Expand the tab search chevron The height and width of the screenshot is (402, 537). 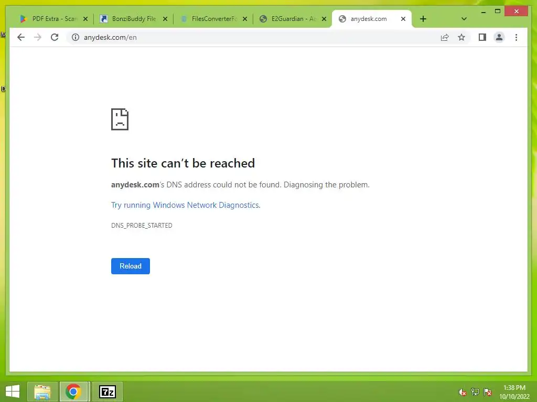[x=464, y=19]
